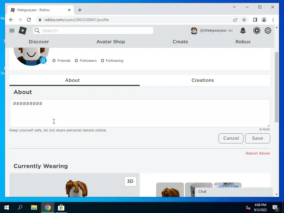284x213 pixels.
Task: Open a new tab with plus icon
Action: tap(80, 10)
